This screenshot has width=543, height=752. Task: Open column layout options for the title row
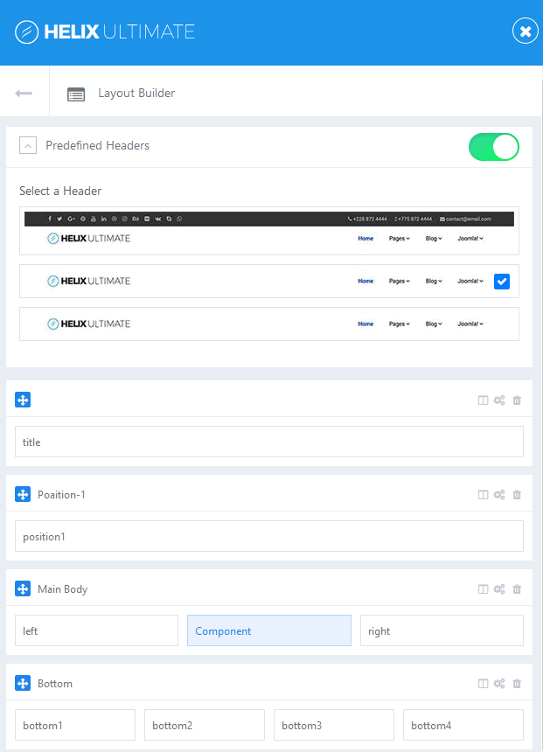[483, 400]
